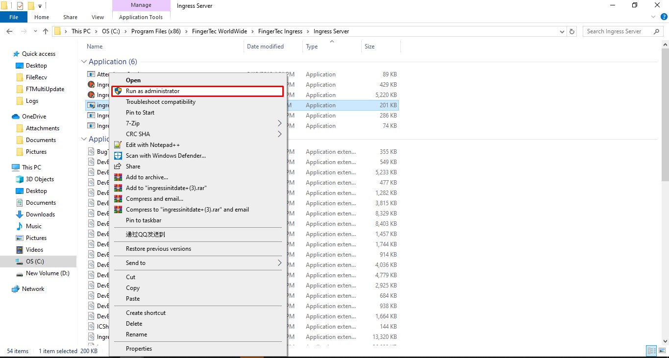Navigate to Program Files (x86) breadcrumb
This screenshot has height=358, width=669.
[156, 31]
